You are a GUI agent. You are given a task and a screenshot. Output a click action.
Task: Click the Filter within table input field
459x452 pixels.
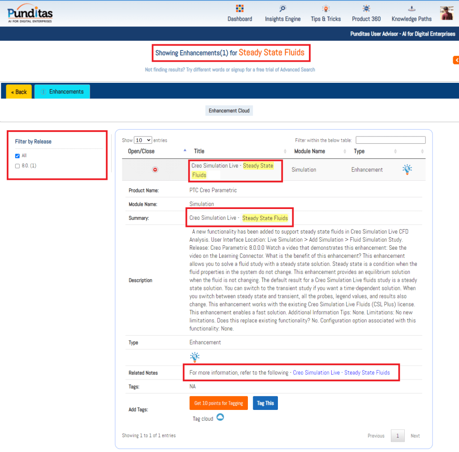(390, 140)
